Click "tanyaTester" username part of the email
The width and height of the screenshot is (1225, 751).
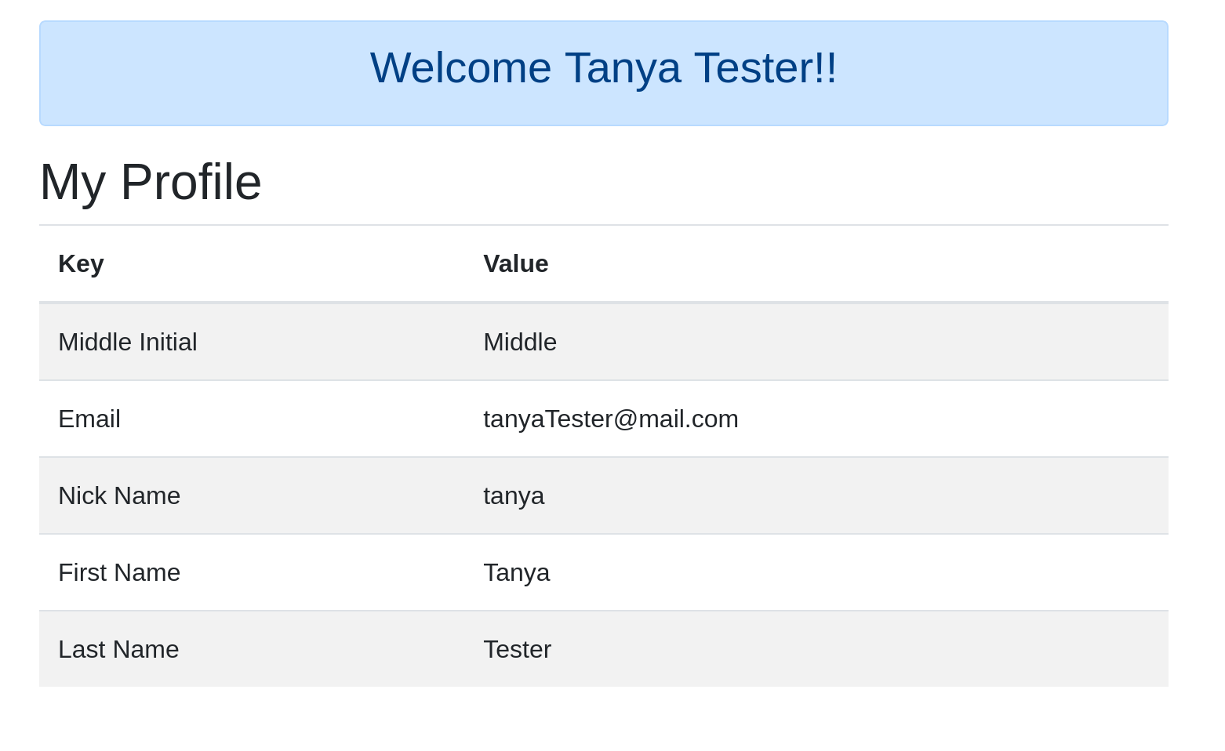(x=547, y=419)
